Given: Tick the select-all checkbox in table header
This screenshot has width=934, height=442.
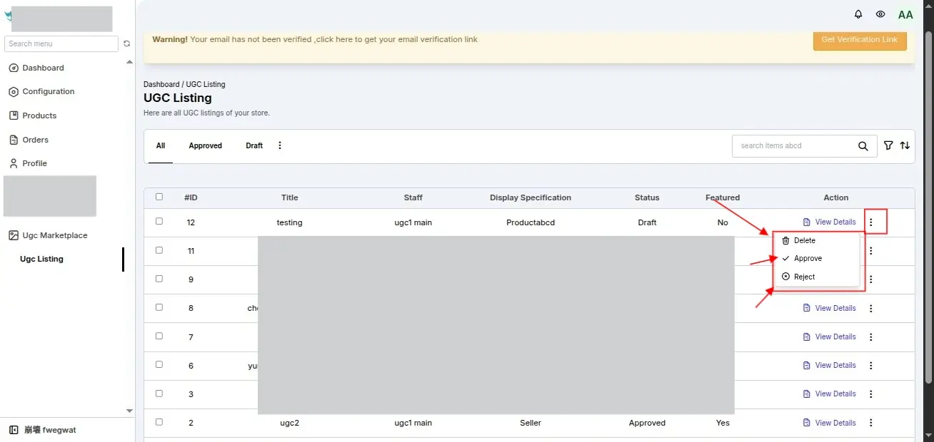Looking at the screenshot, I should click(x=159, y=197).
